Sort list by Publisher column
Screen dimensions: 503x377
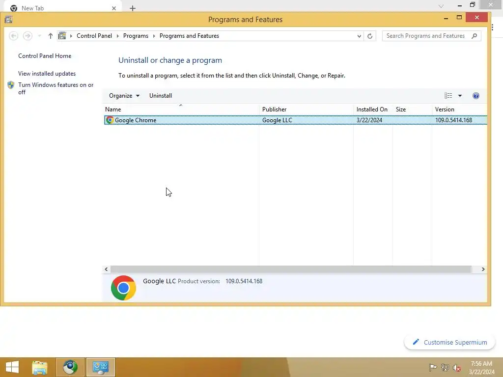point(306,109)
